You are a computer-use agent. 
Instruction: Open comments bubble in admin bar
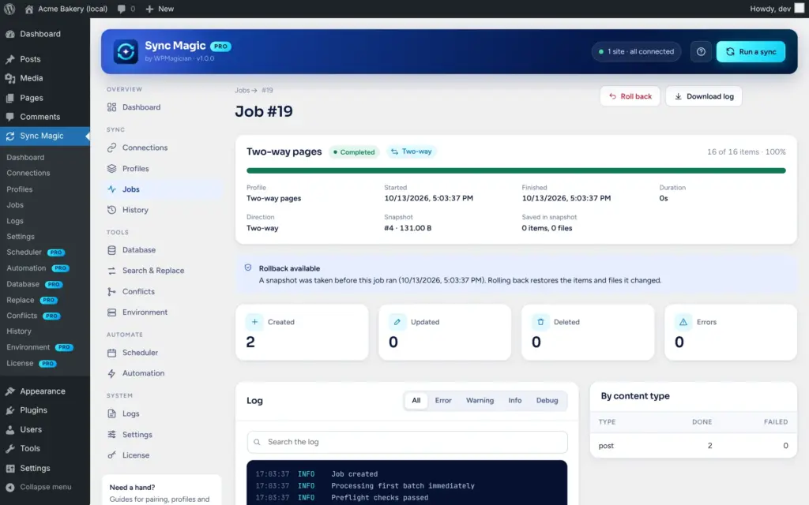(126, 9)
